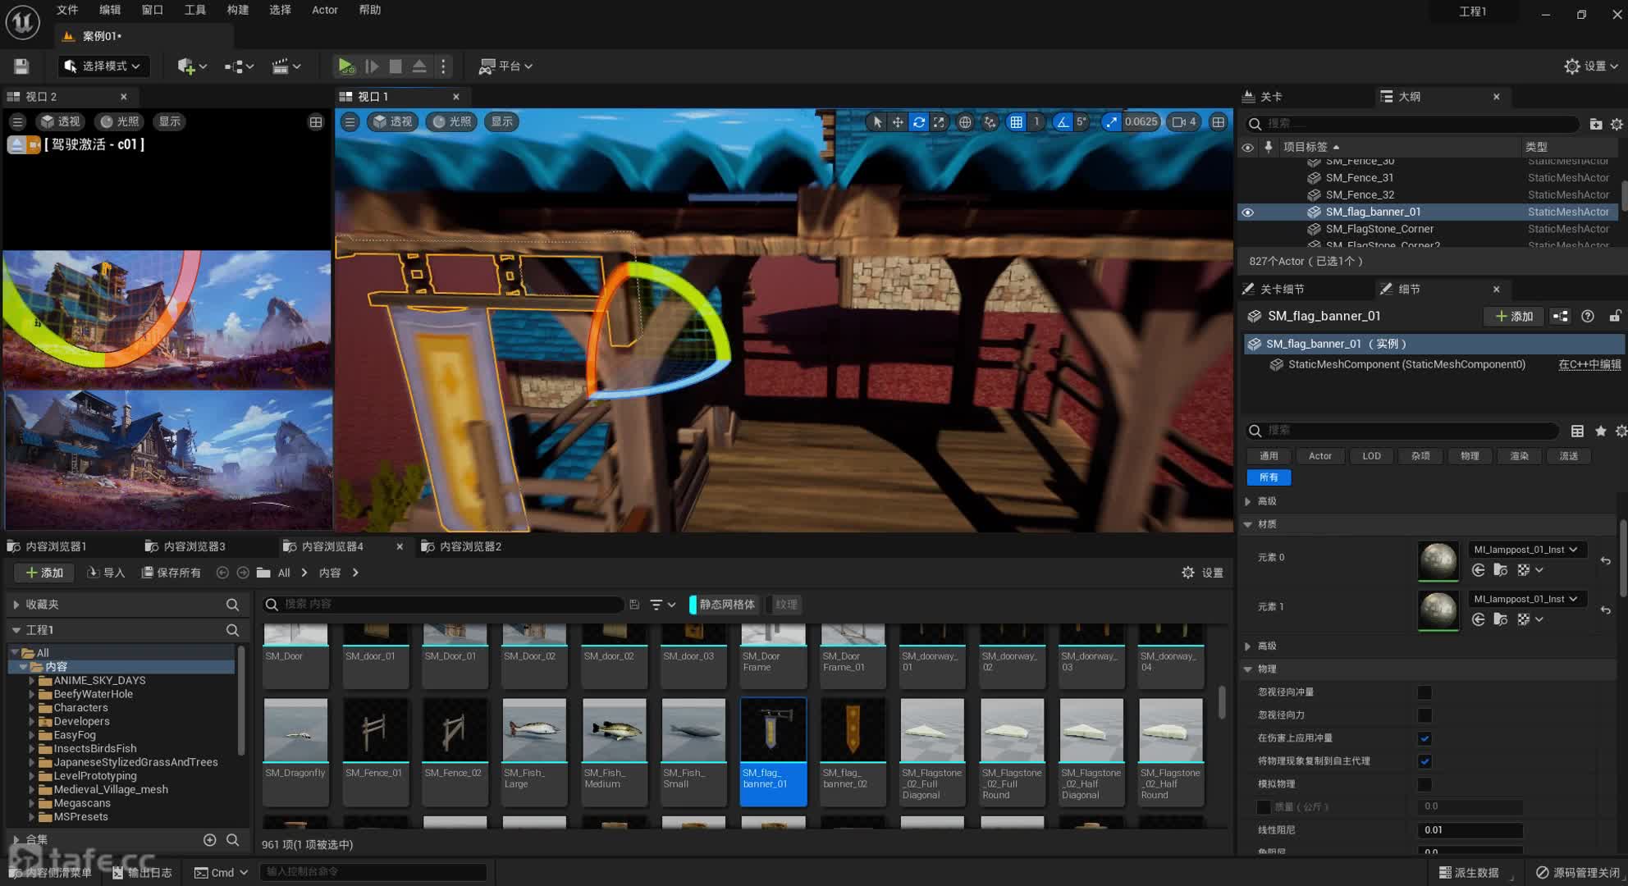Viewport: 1628px width, 886px height.
Task: Open the quick add actor menu
Action: [192, 66]
